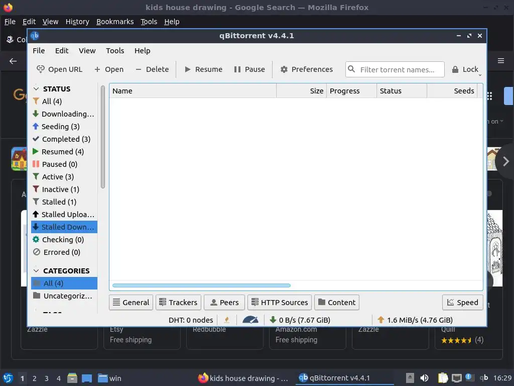Click the sidebar vertical scrollbar
The image size is (514, 386).
tap(102, 137)
